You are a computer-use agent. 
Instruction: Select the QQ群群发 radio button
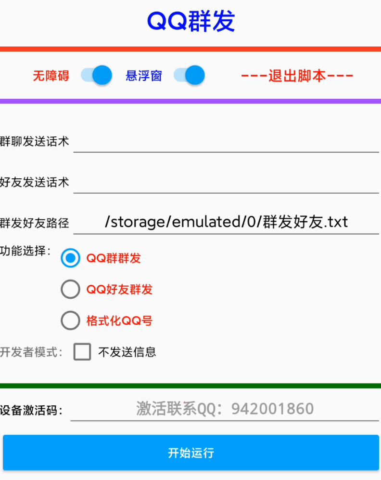pos(71,258)
